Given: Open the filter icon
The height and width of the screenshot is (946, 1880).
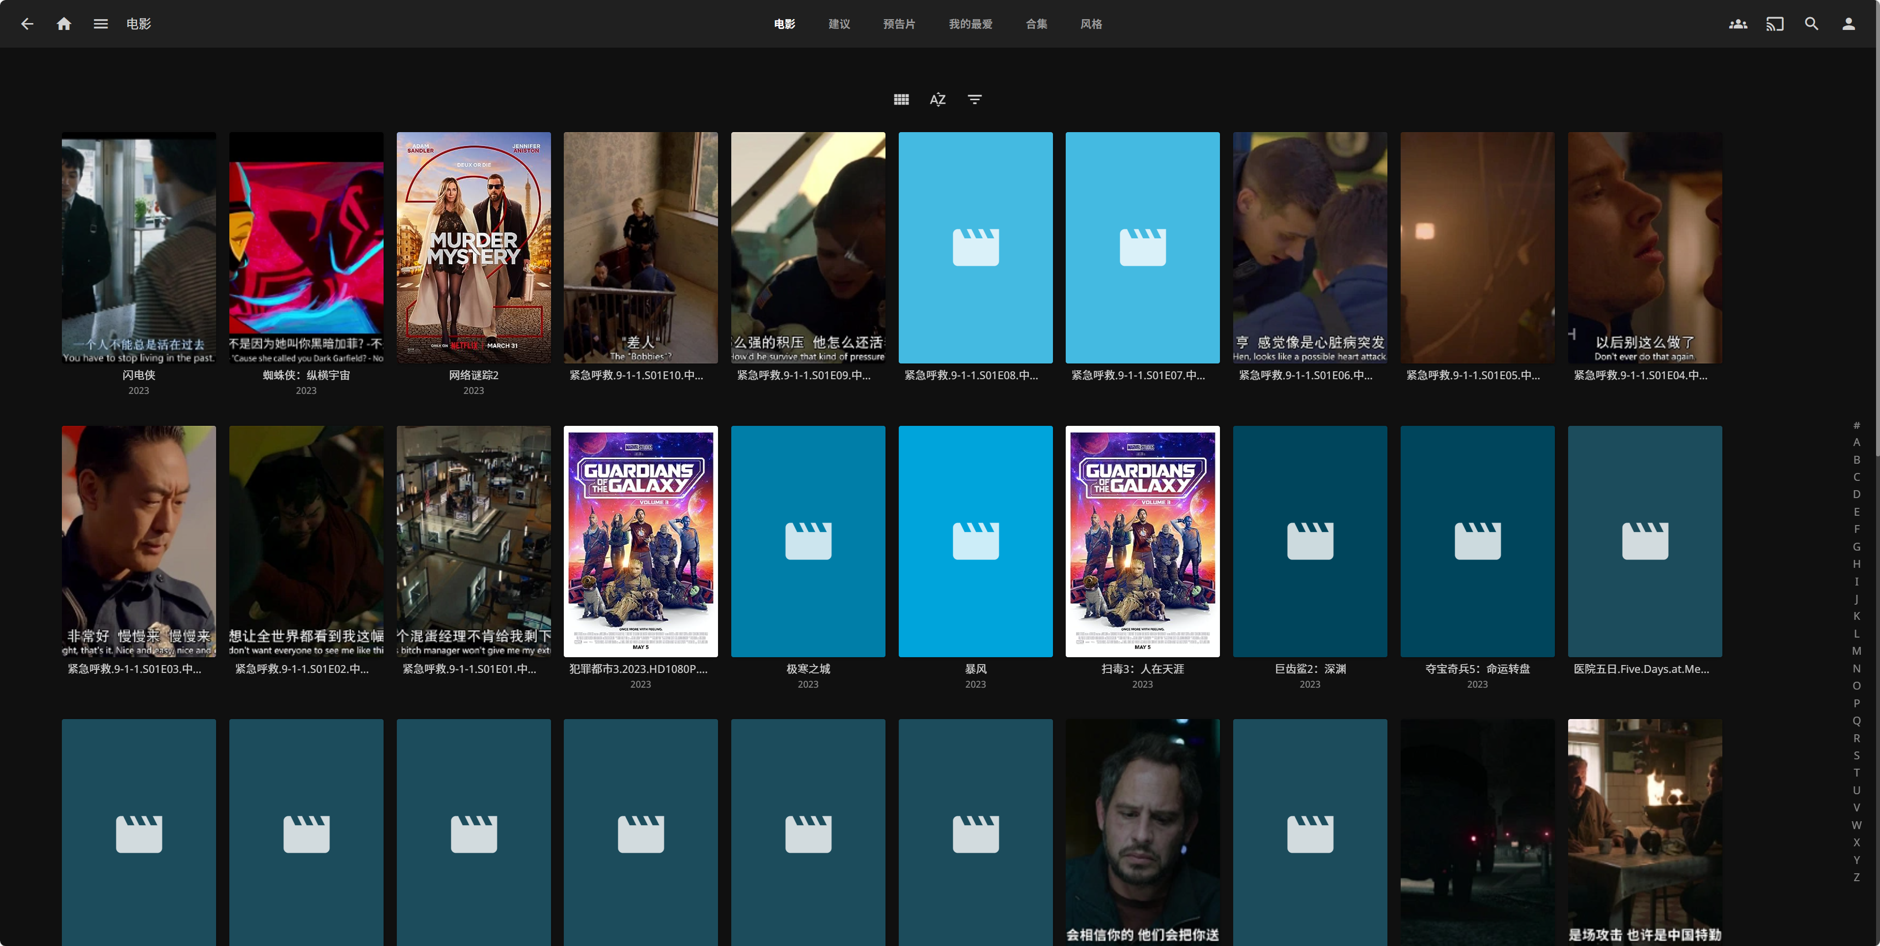Looking at the screenshot, I should point(974,99).
